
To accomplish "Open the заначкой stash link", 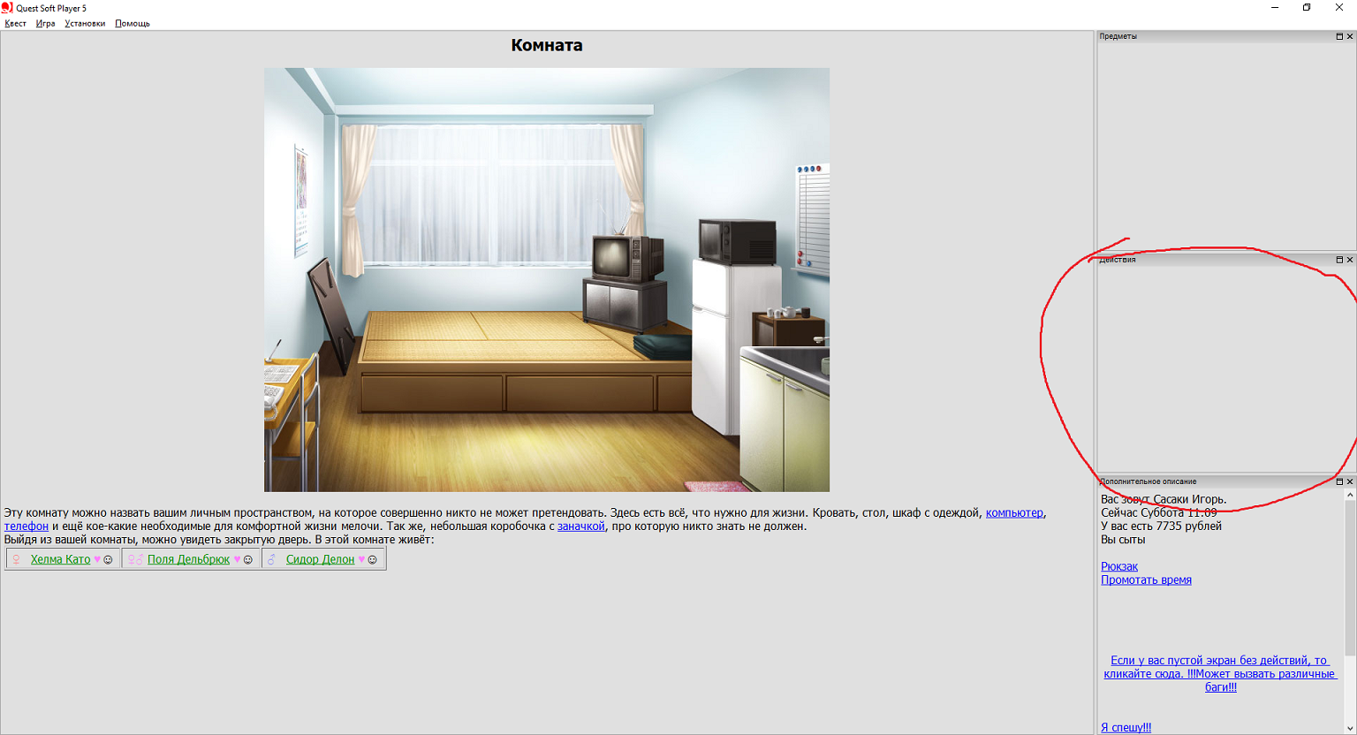I will click(x=581, y=526).
